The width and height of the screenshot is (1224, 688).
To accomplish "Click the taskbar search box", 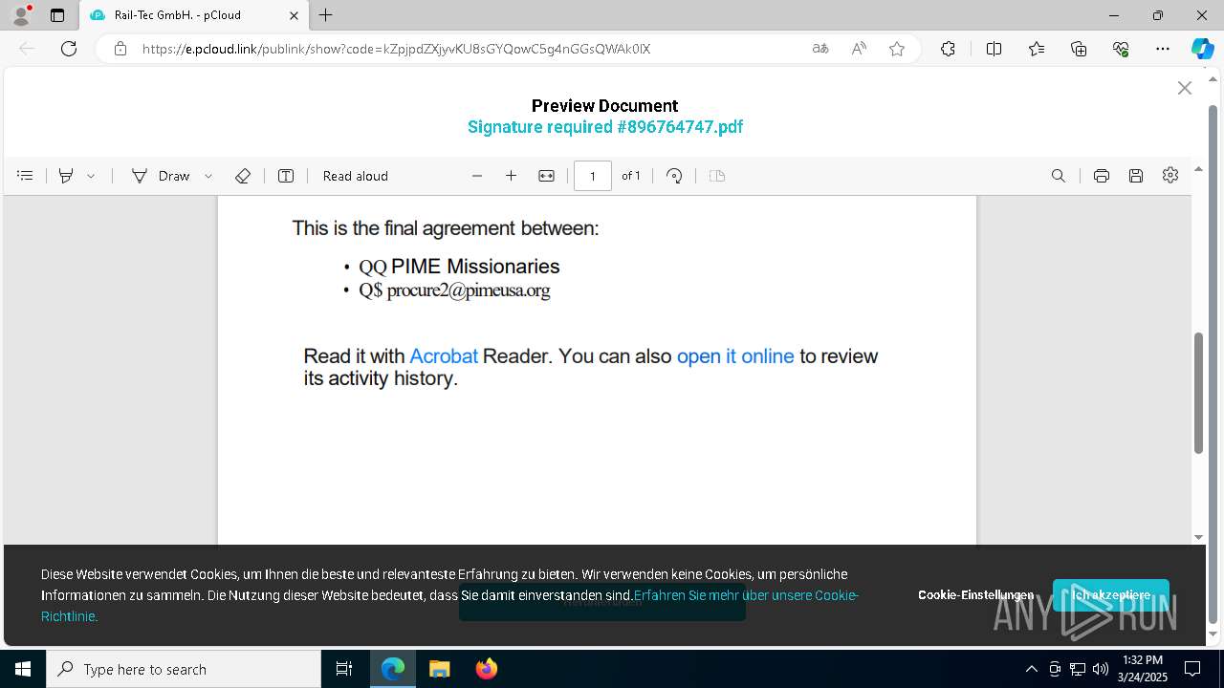I will (184, 669).
